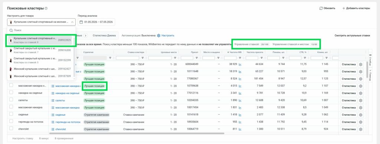This screenshot has height=144, width=380.
Task: Open filter funnel under Частота WB column
Action: [x=240, y=58]
